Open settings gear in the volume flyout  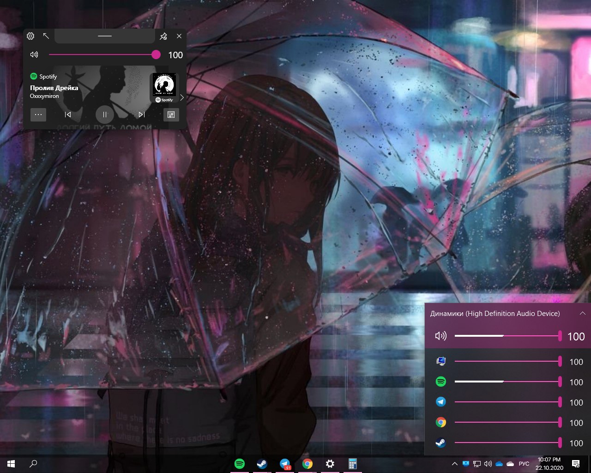30,36
